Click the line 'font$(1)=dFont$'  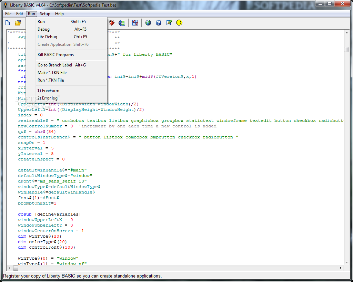(x=39, y=198)
